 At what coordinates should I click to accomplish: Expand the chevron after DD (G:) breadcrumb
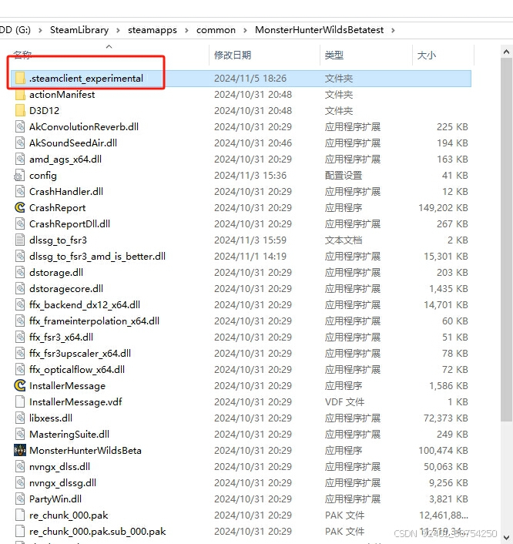pyautogui.click(x=41, y=31)
